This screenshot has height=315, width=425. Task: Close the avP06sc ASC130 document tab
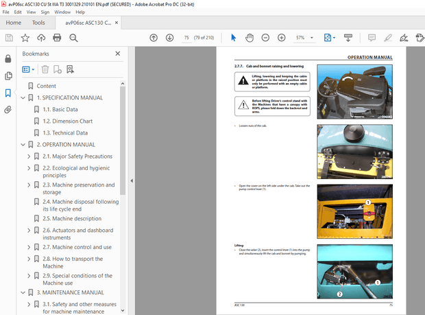117,23
